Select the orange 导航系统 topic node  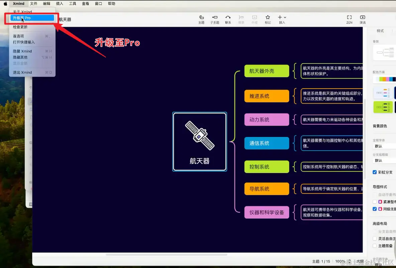coord(267,189)
